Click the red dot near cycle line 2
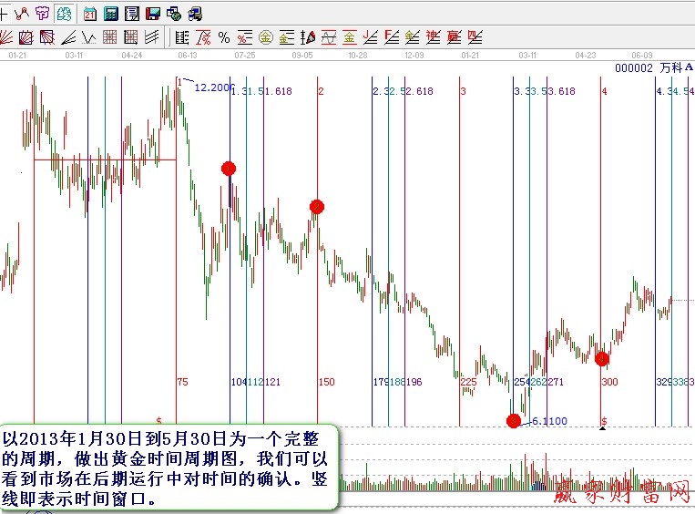 (x=317, y=207)
